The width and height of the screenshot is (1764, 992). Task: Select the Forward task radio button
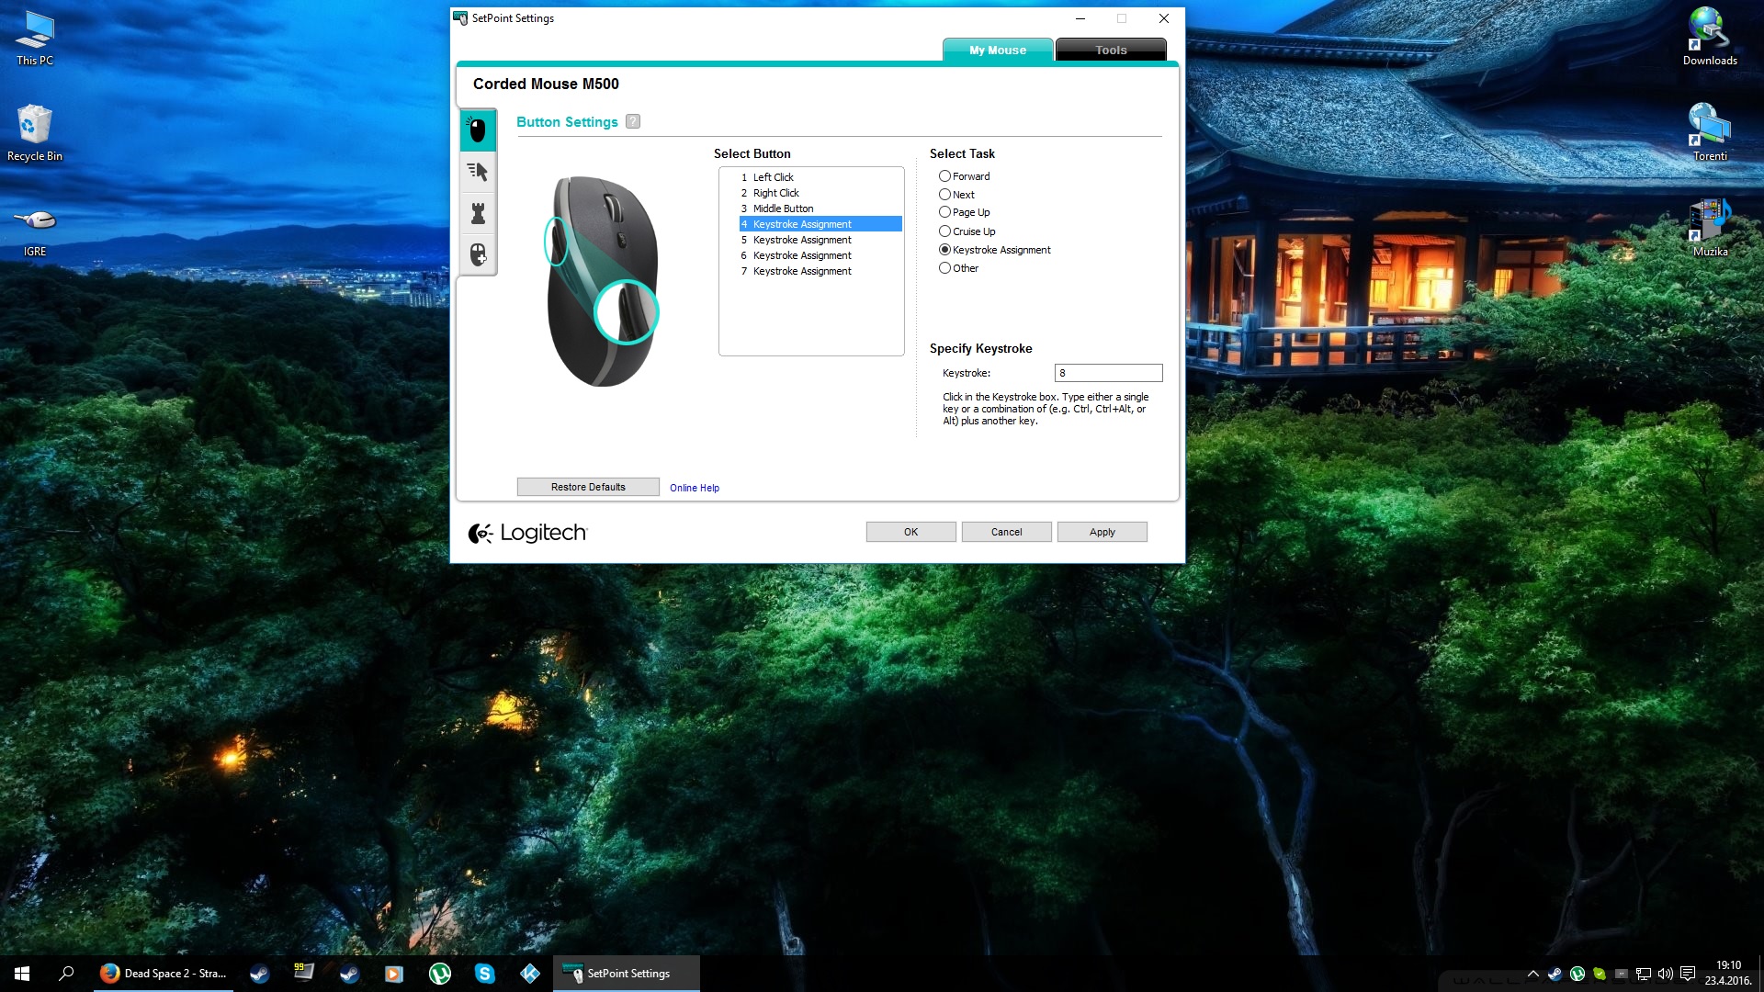coord(944,176)
